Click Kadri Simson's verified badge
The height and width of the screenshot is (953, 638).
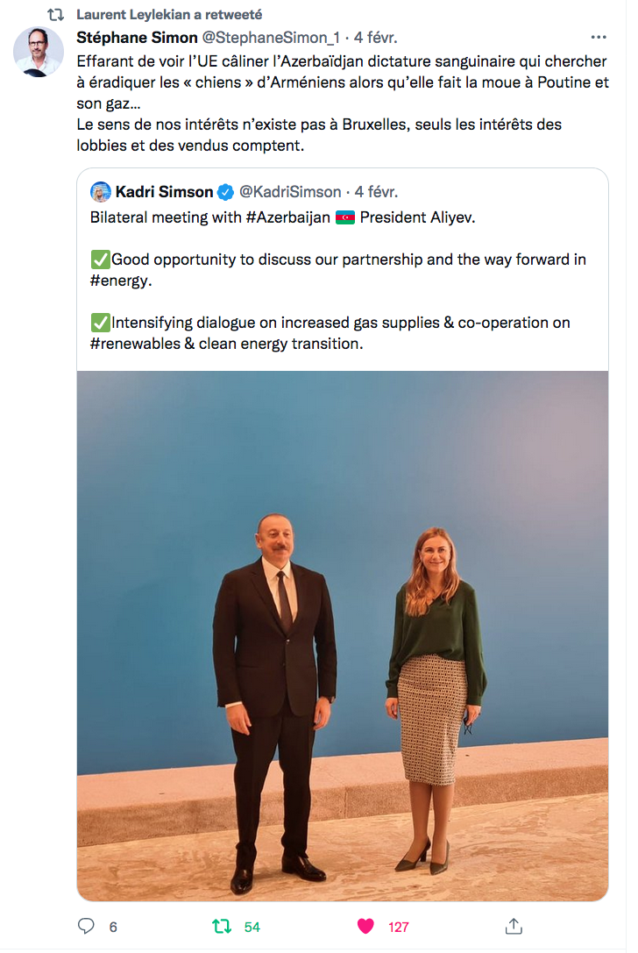coord(226,192)
